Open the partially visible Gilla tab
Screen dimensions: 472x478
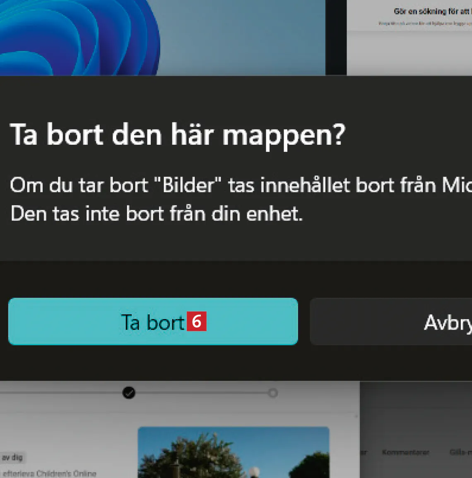pos(461,452)
